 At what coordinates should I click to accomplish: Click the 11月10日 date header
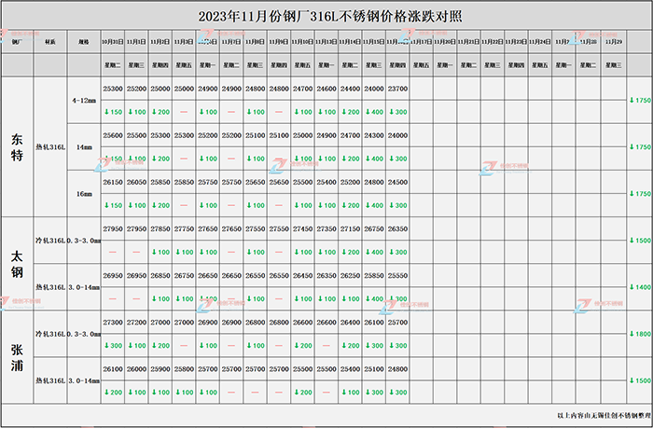coord(302,42)
